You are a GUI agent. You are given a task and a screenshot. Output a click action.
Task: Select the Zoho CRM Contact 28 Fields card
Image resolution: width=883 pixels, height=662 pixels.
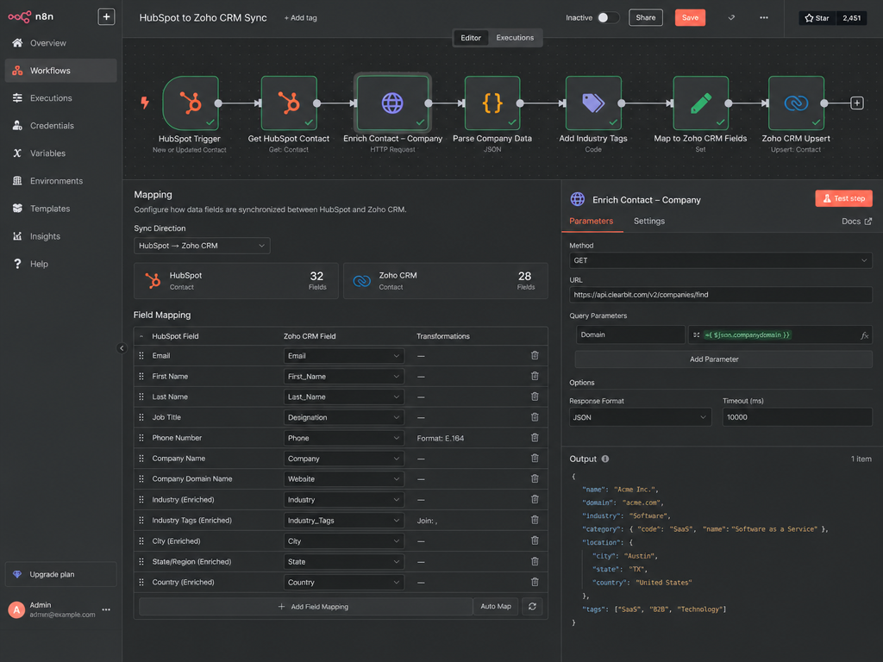click(x=446, y=280)
